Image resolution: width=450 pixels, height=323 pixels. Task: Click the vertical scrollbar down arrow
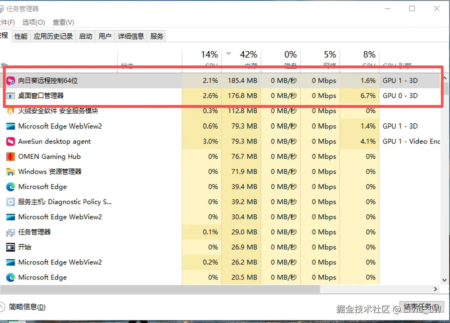pos(445,279)
